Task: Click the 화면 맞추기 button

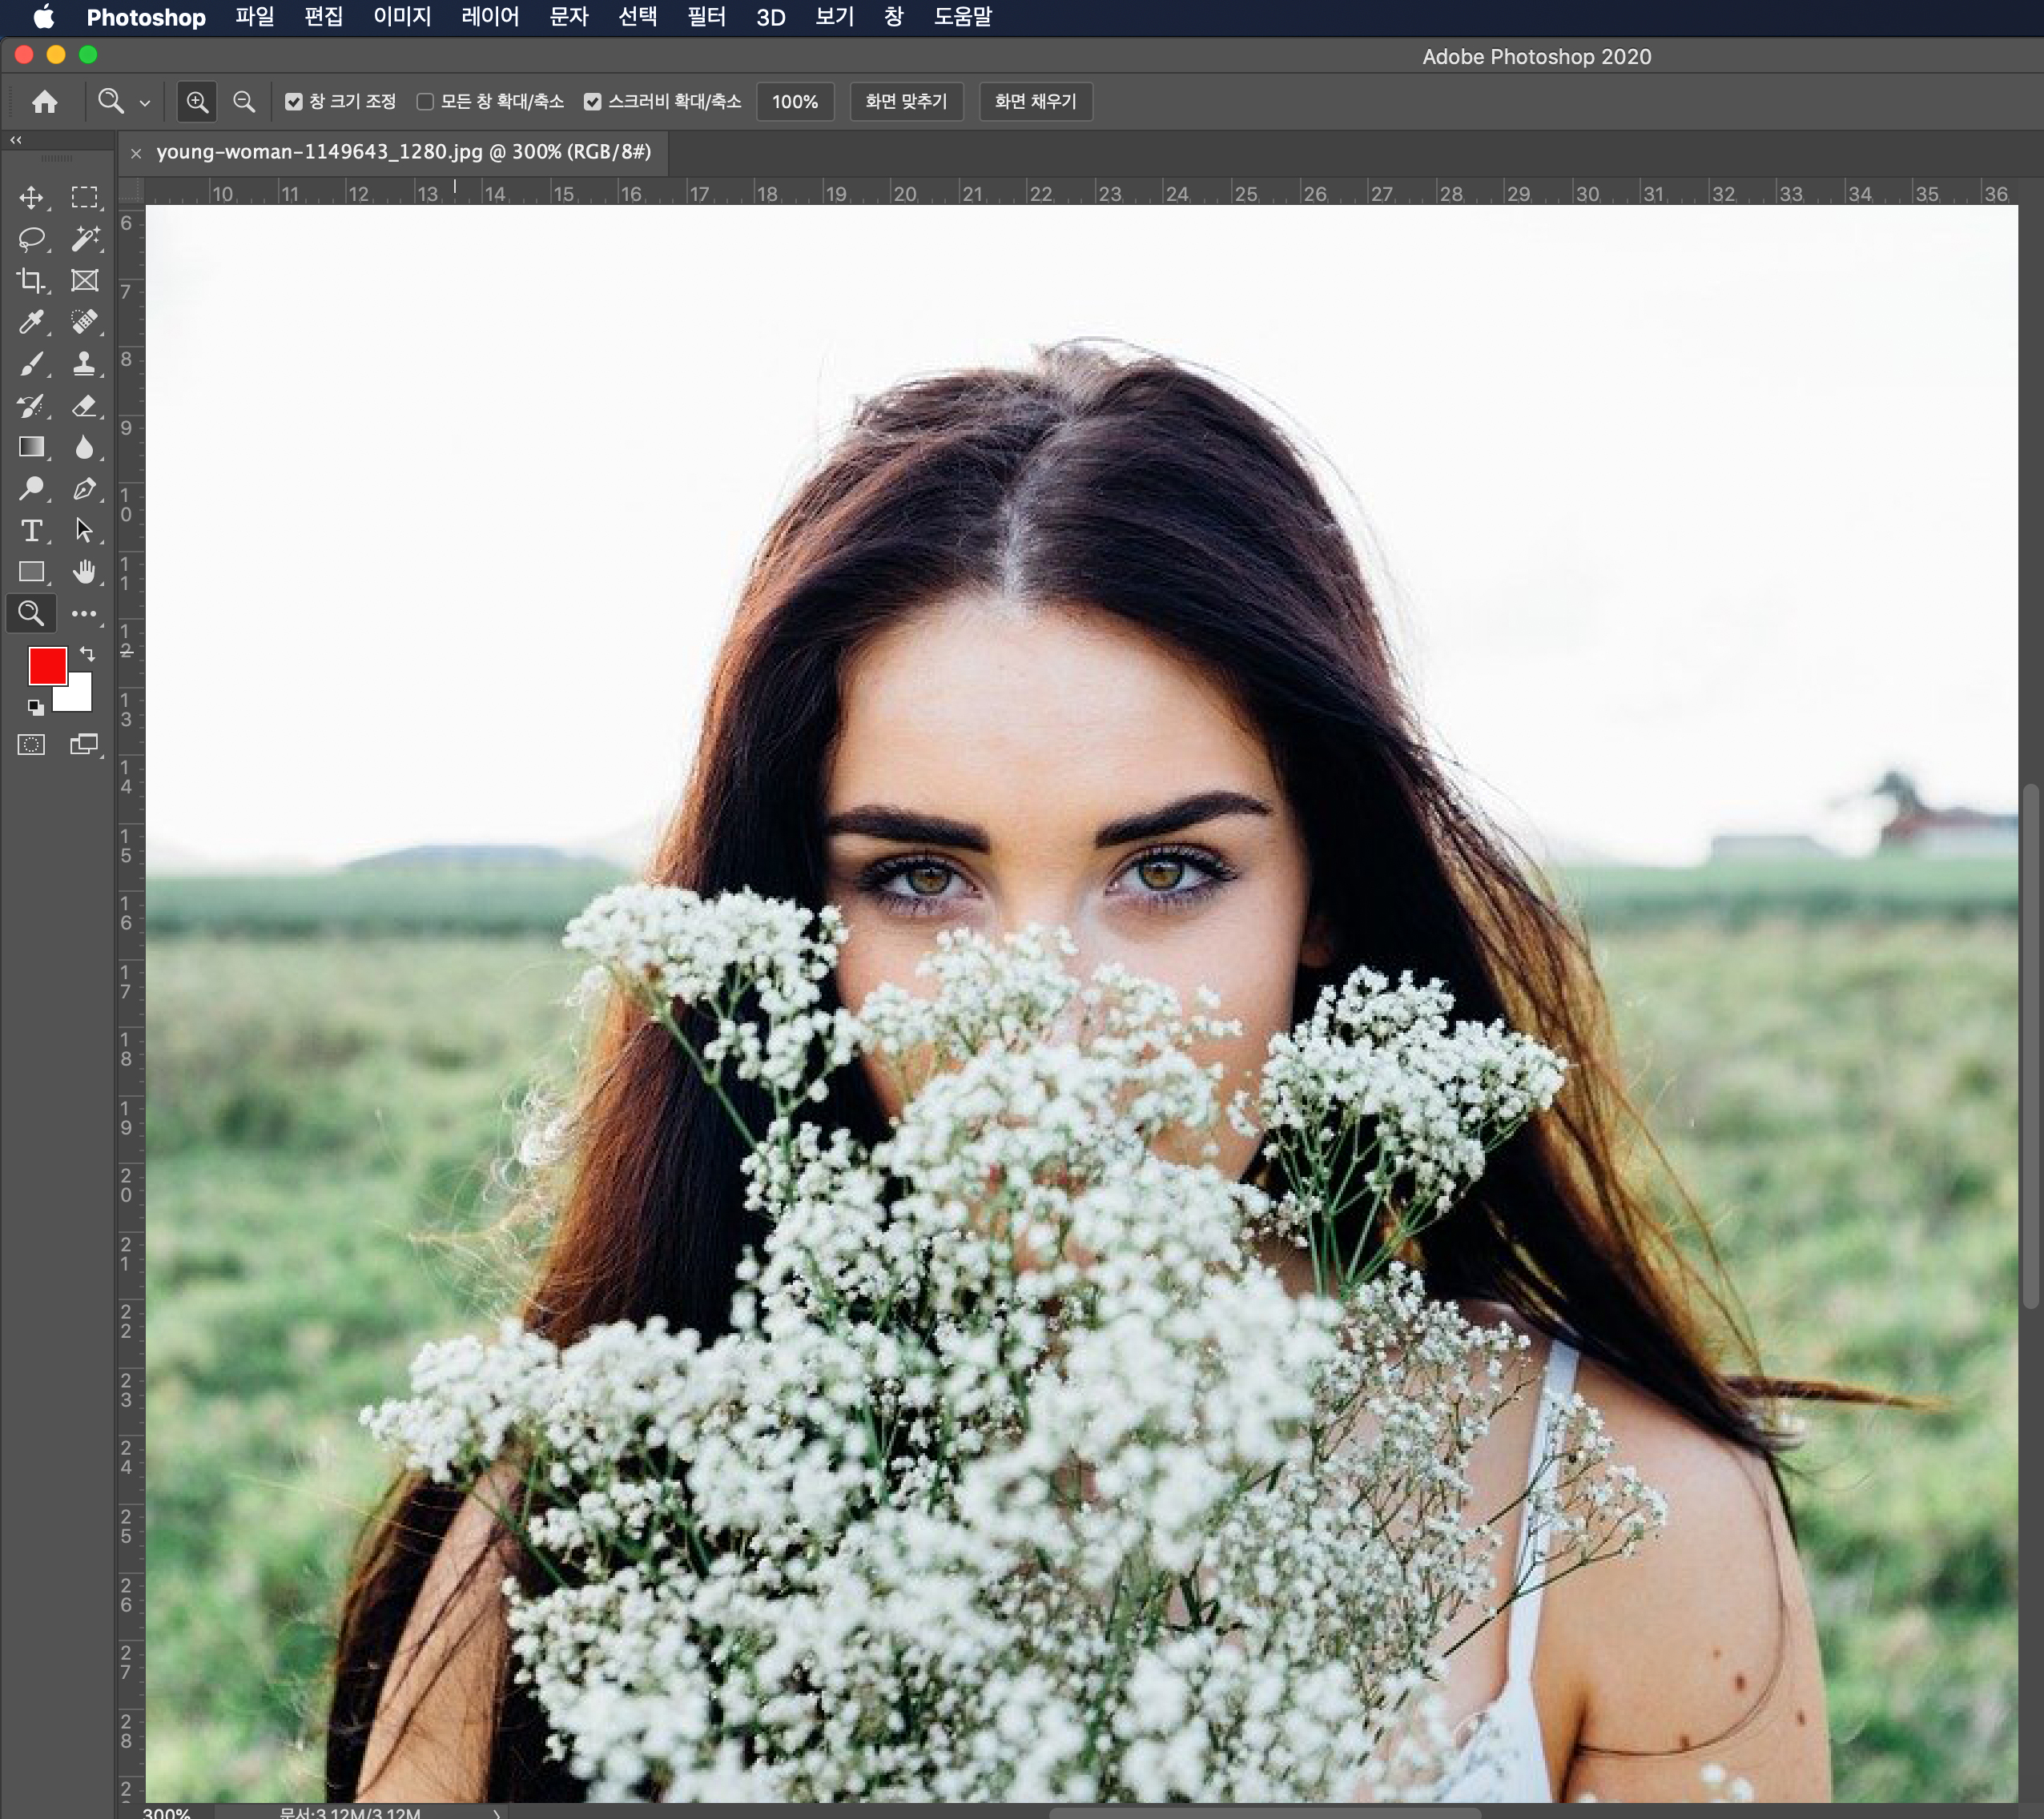Action: pyautogui.click(x=905, y=101)
